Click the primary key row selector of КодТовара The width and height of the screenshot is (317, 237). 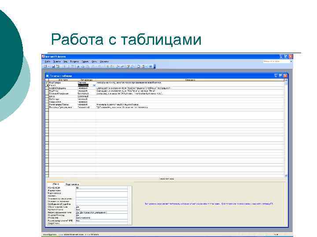[x=47, y=83]
